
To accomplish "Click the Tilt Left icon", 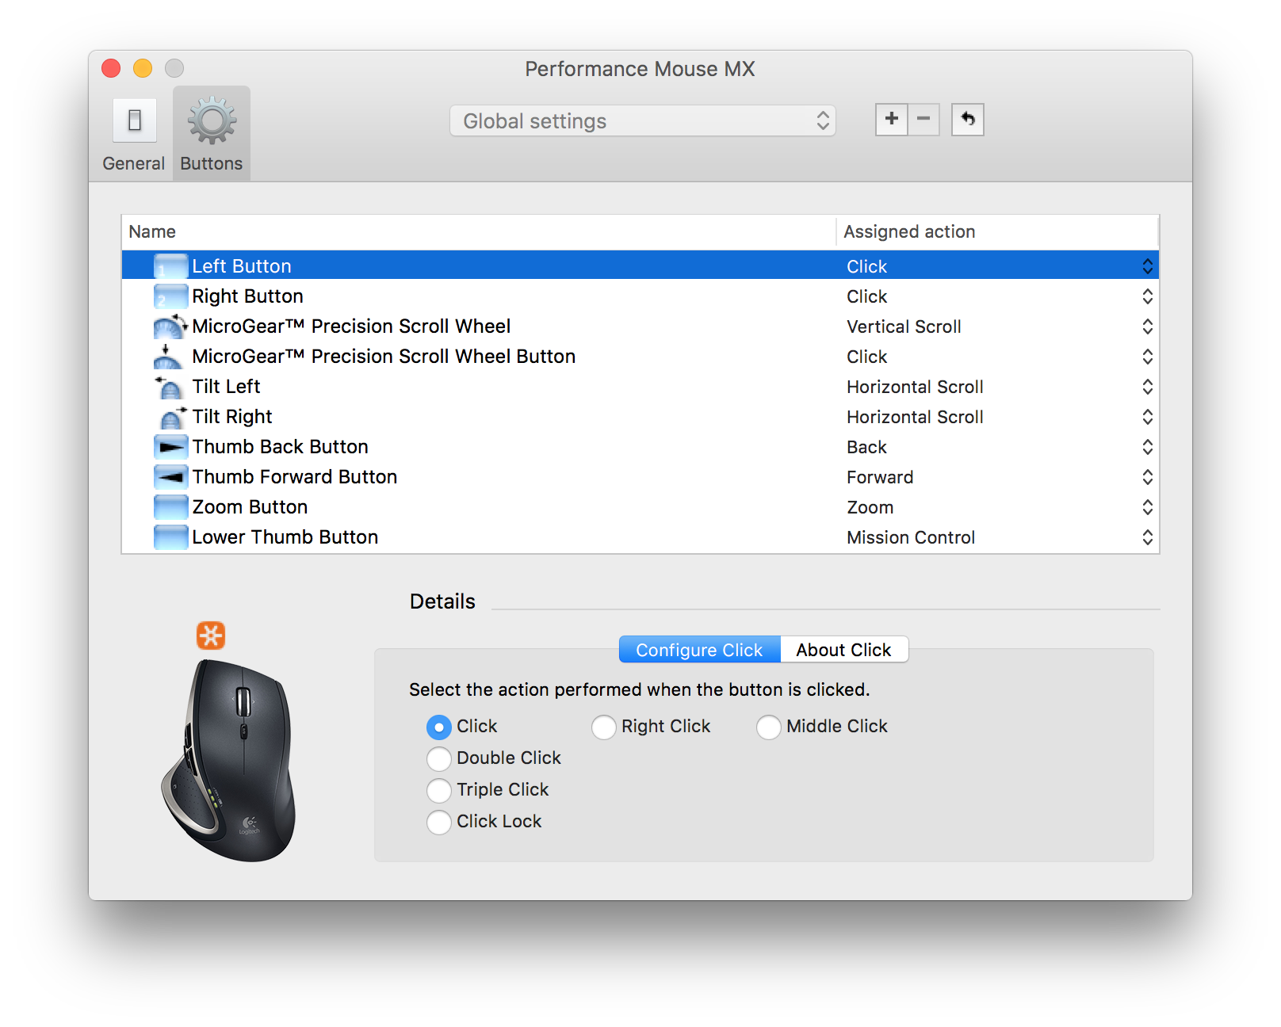I will (169, 387).
